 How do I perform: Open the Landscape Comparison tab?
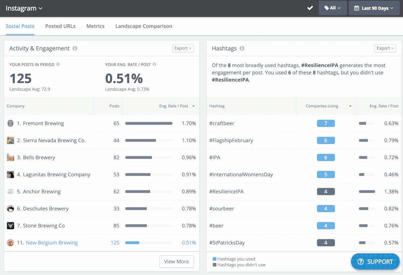144,26
